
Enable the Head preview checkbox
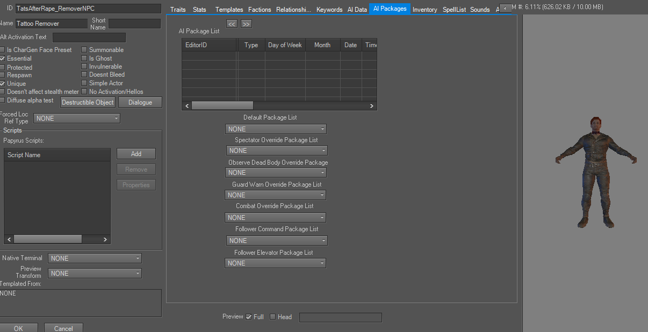(272, 317)
